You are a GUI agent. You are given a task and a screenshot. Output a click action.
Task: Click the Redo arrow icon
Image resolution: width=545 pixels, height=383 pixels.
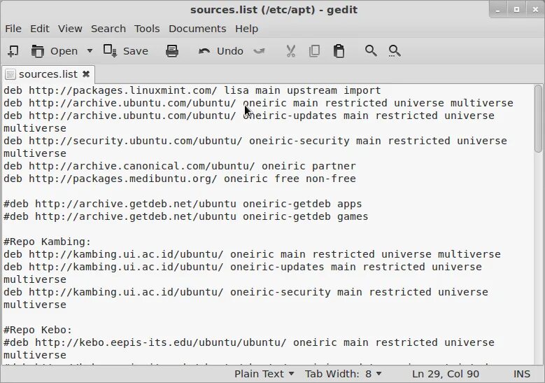tap(260, 51)
